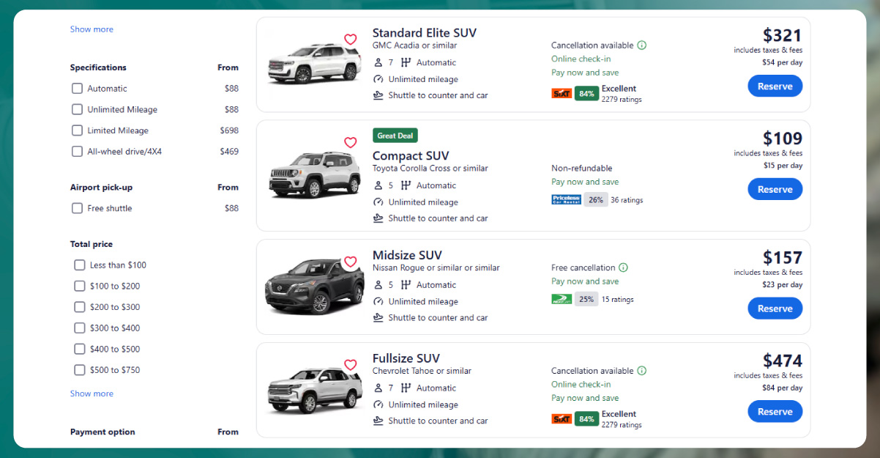The width and height of the screenshot is (880, 458).
Task: Click the Sixt logo on Standard Elite SUV
Action: (562, 93)
